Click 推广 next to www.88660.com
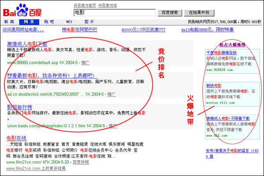 pyautogui.click(x=85, y=62)
